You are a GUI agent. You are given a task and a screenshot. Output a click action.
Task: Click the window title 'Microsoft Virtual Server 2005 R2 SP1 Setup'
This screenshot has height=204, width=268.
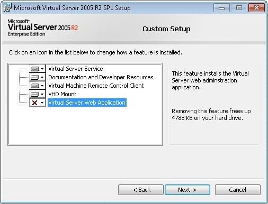pos(72,8)
